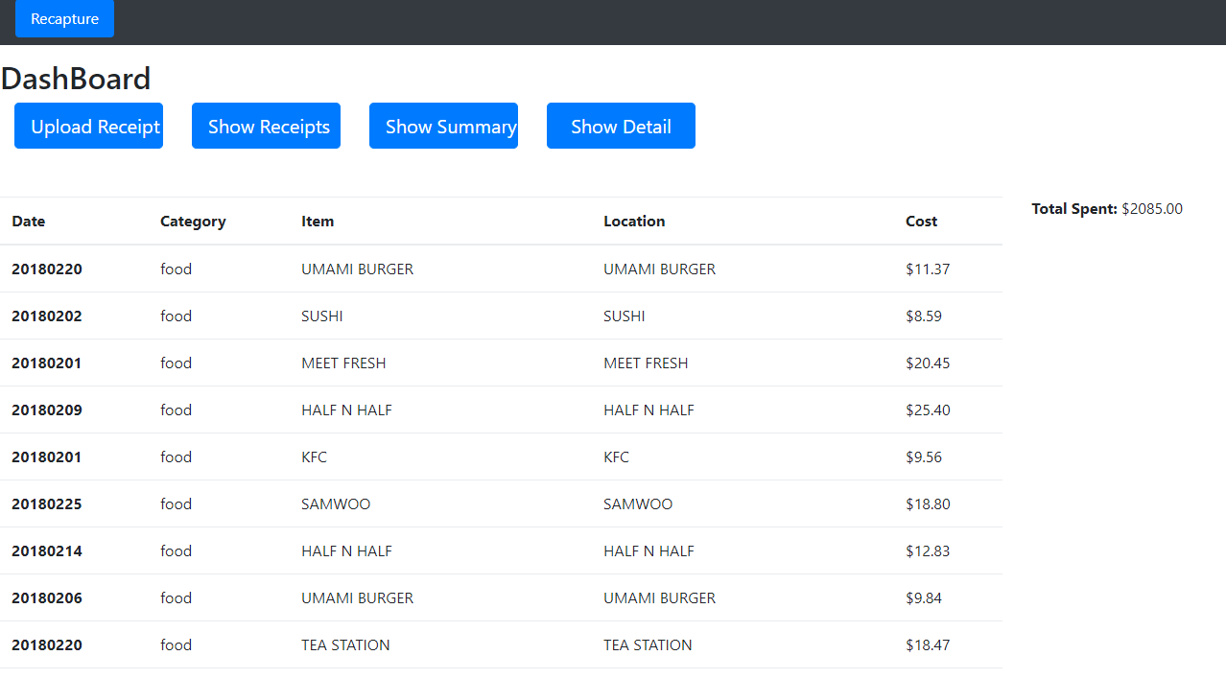Click the Show Detail button

pos(621,126)
